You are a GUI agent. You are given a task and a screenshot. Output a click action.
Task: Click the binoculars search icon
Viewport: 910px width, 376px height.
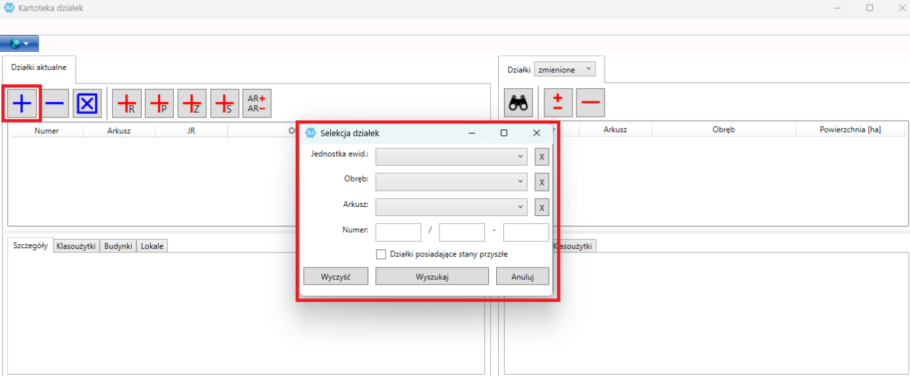(518, 103)
